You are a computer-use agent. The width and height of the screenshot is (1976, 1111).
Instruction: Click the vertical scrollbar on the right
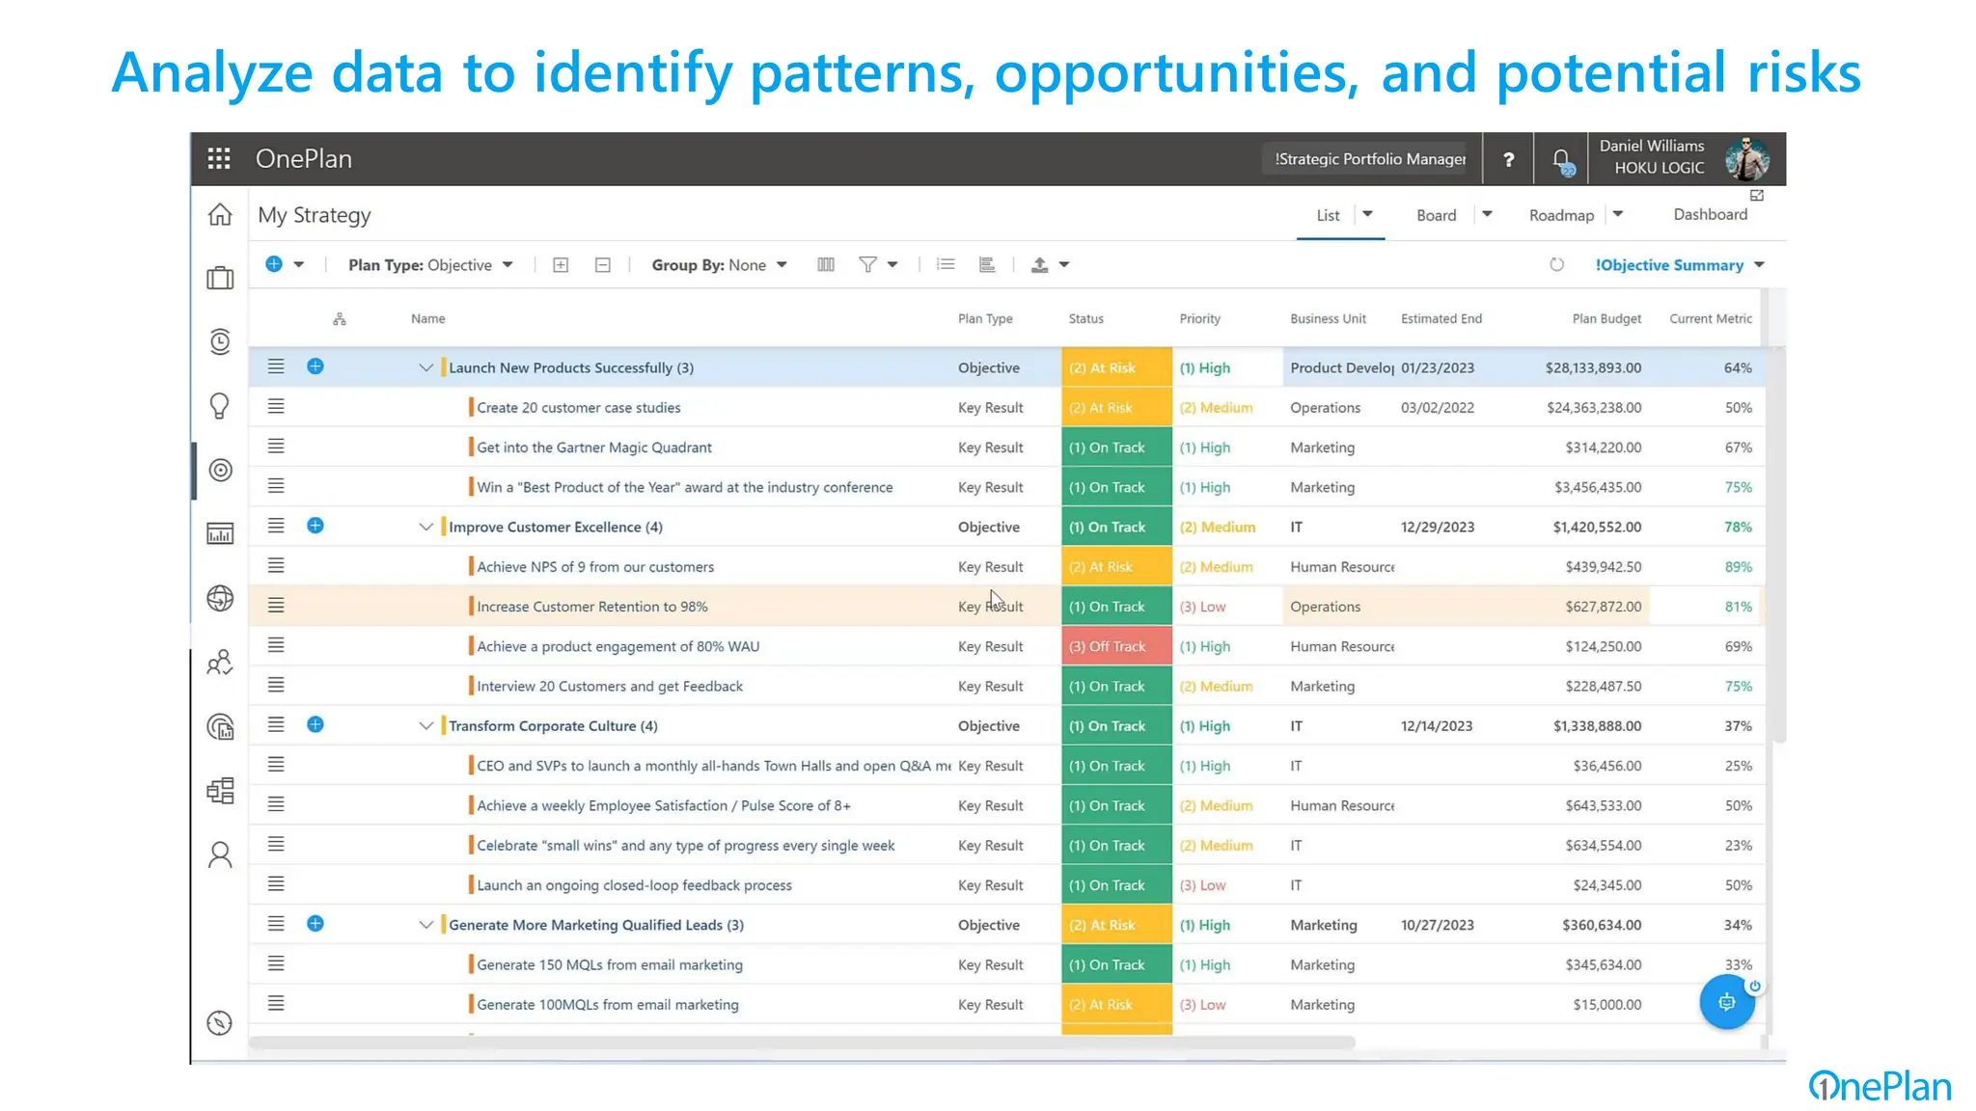pos(1780,545)
